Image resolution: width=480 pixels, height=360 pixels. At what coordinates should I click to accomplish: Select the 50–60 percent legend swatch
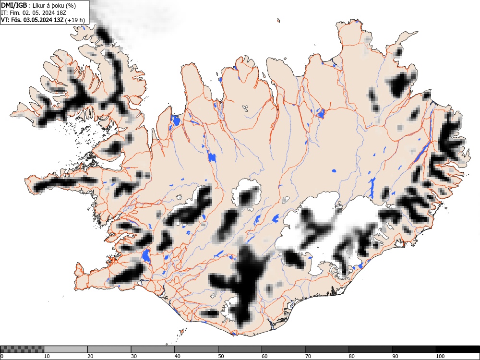click(240, 349)
